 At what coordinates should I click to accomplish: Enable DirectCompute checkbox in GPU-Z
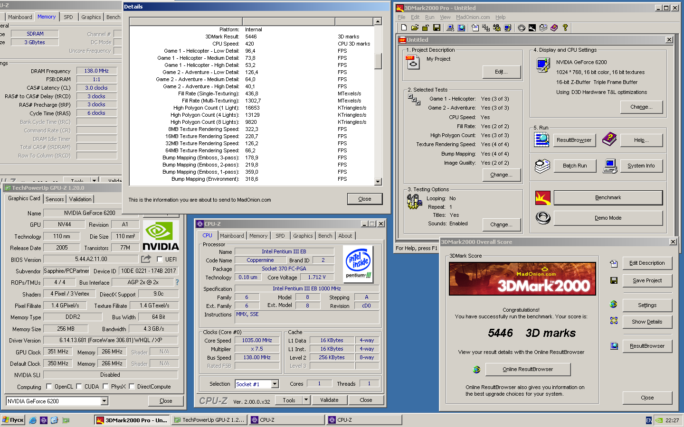pyautogui.click(x=132, y=386)
